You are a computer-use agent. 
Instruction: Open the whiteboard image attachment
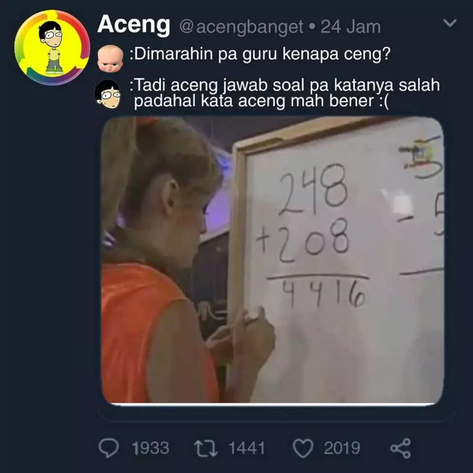click(x=273, y=260)
